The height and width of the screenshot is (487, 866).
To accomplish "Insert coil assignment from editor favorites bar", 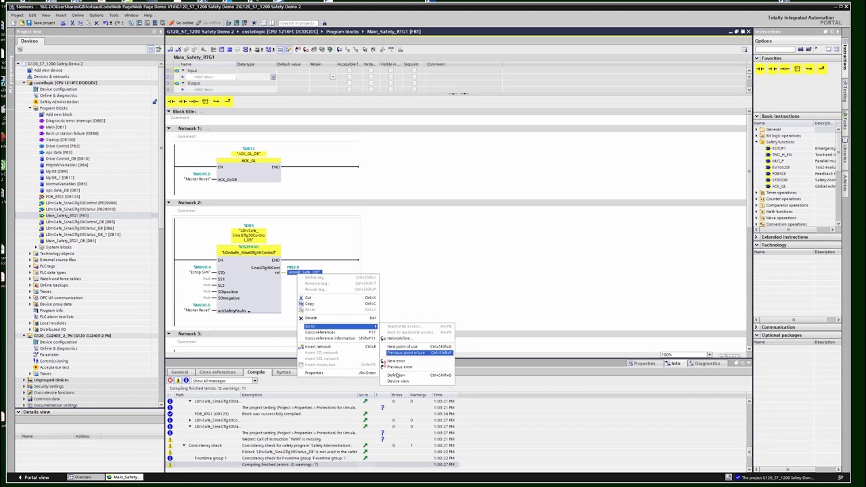I will [193, 101].
